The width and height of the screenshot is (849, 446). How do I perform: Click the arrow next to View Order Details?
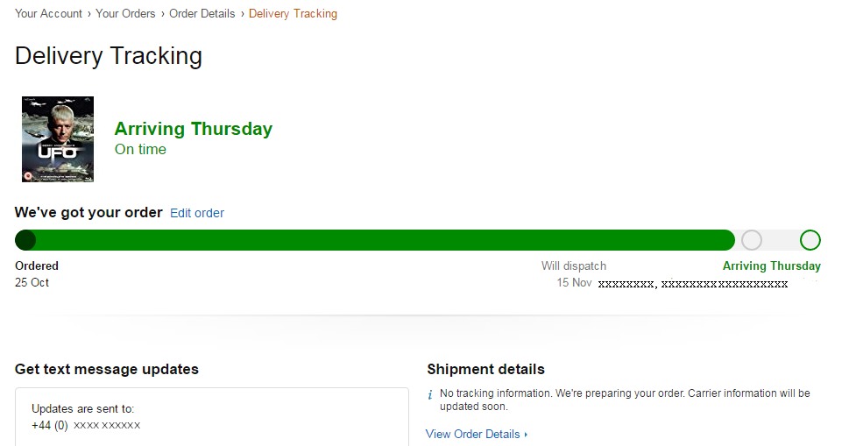[x=526, y=435]
